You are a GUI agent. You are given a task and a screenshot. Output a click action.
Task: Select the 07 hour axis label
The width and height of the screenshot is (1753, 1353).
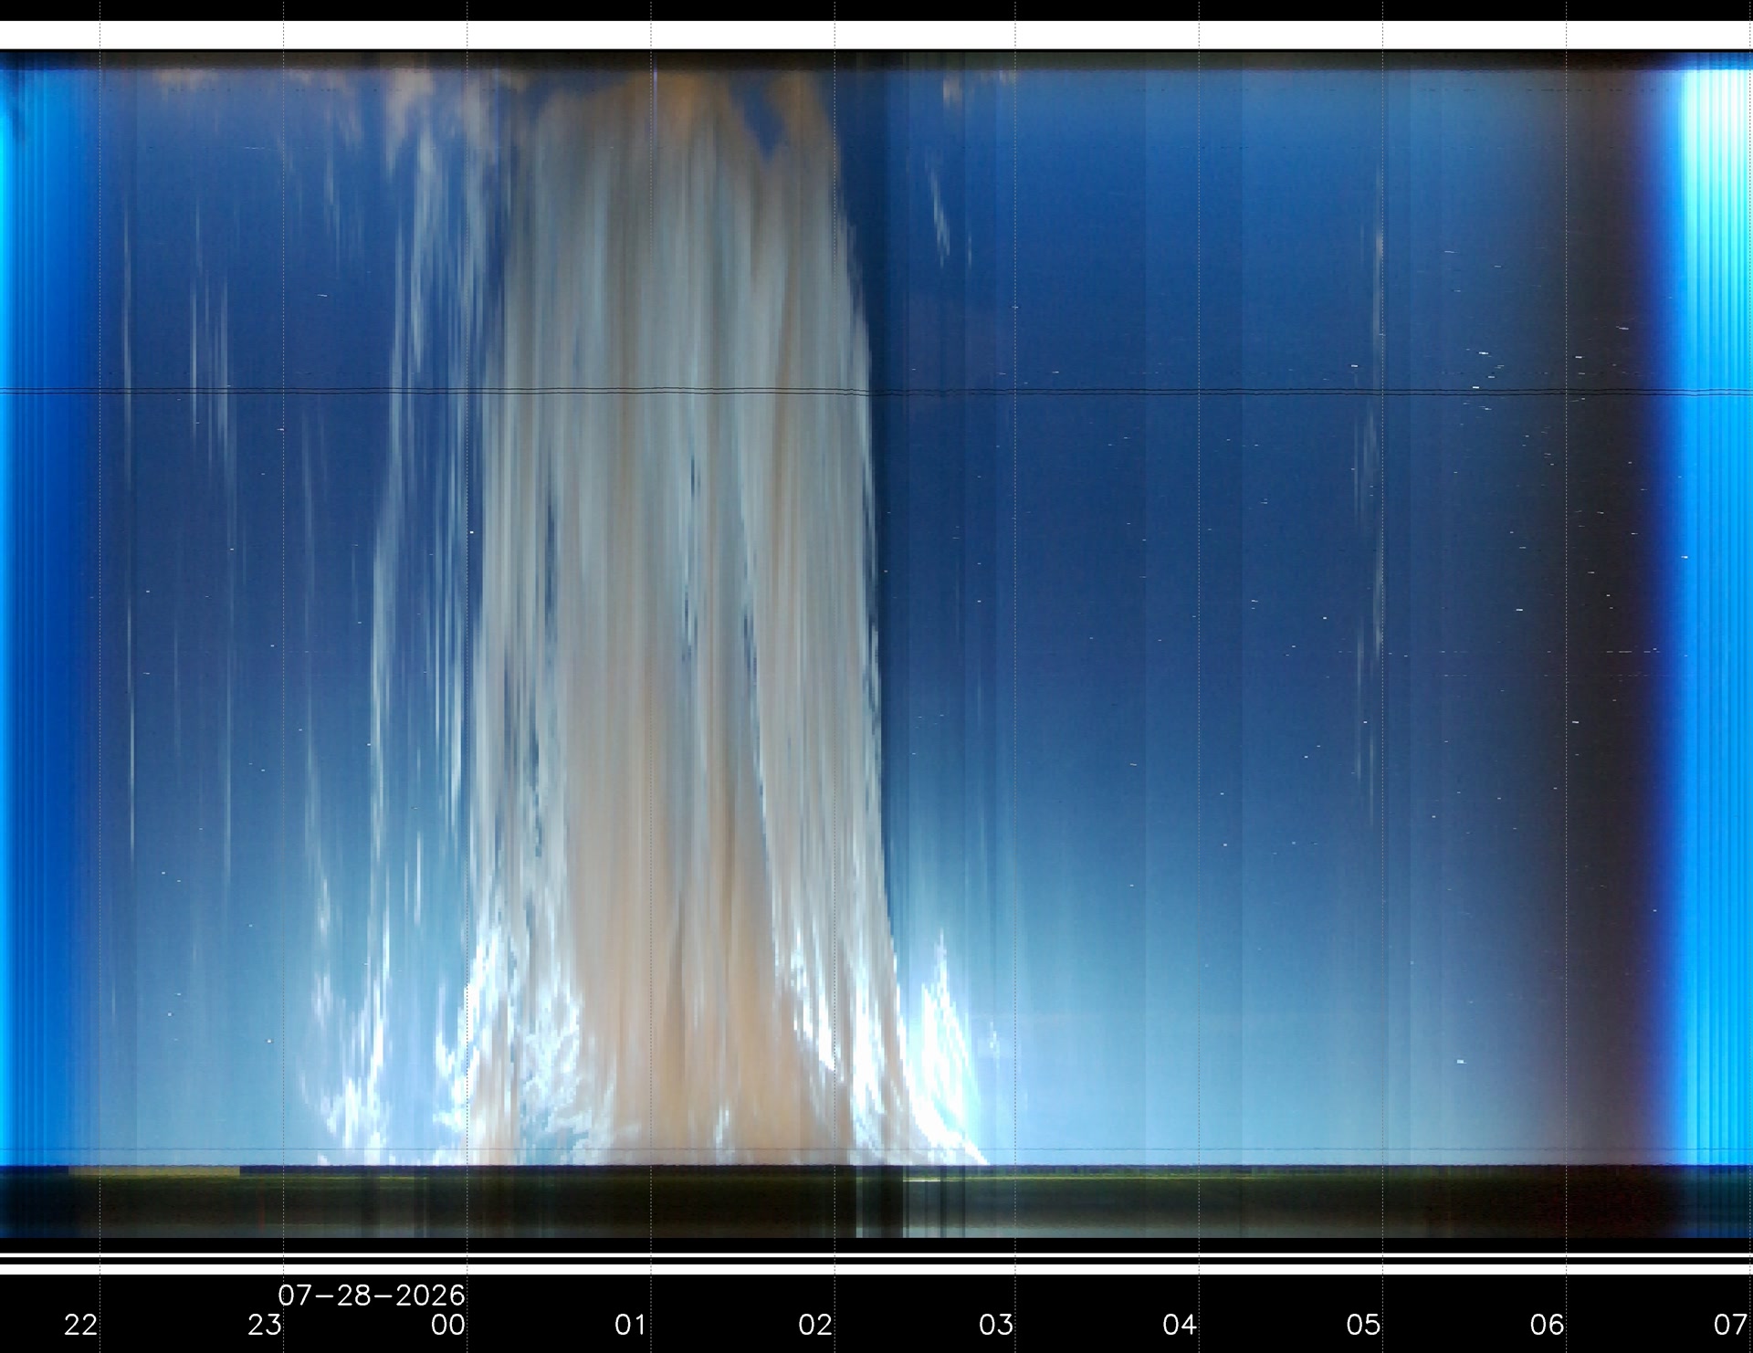point(1731,1325)
